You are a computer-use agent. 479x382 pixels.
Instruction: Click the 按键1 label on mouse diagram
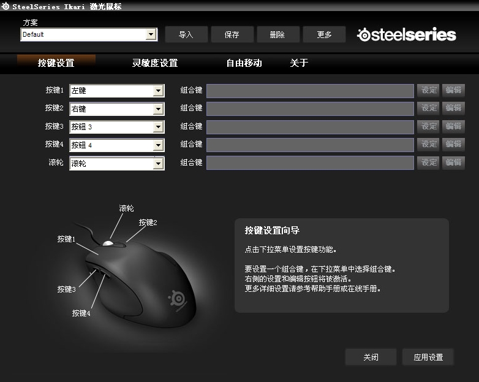(66, 239)
